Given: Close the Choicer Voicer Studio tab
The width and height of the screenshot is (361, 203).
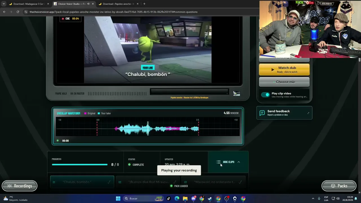Looking at the screenshot, I should 93,4.
